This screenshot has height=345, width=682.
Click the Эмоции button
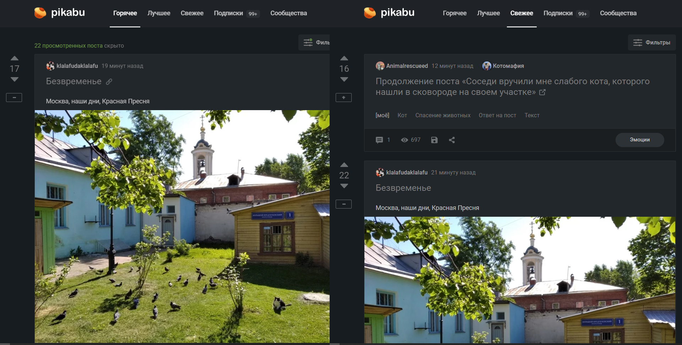[x=640, y=140]
